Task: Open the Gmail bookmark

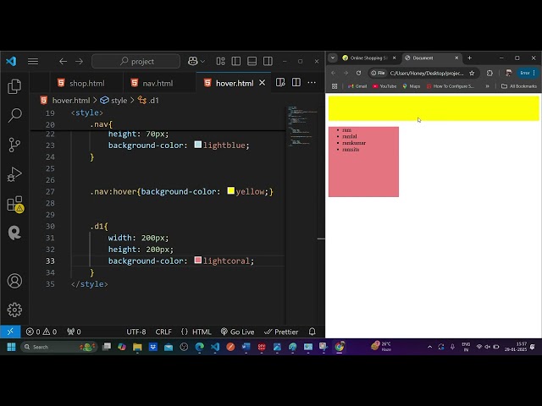Action: click(x=357, y=86)
